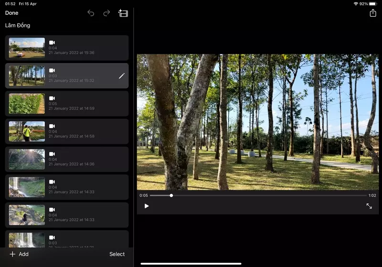Tap the Done button

11,13
